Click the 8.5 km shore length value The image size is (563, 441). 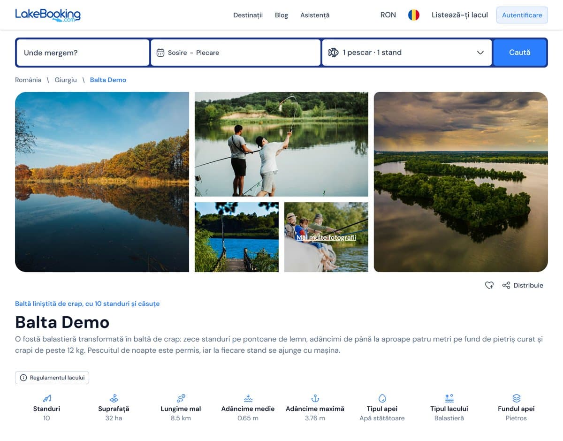point(181,418)
